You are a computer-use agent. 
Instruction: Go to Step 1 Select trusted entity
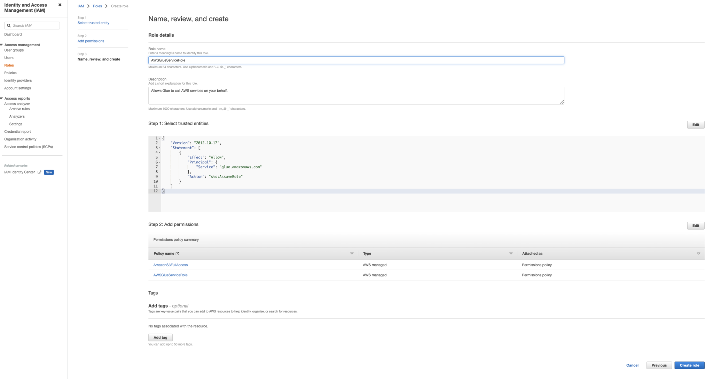pos(93,23)
